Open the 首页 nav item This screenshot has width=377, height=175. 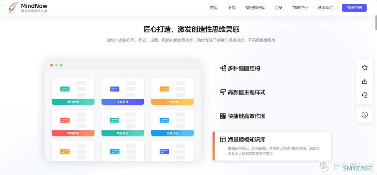pyautogui.click(x=214, y=7)
